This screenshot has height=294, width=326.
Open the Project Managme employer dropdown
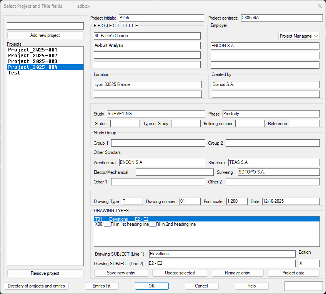click(299, 36)
